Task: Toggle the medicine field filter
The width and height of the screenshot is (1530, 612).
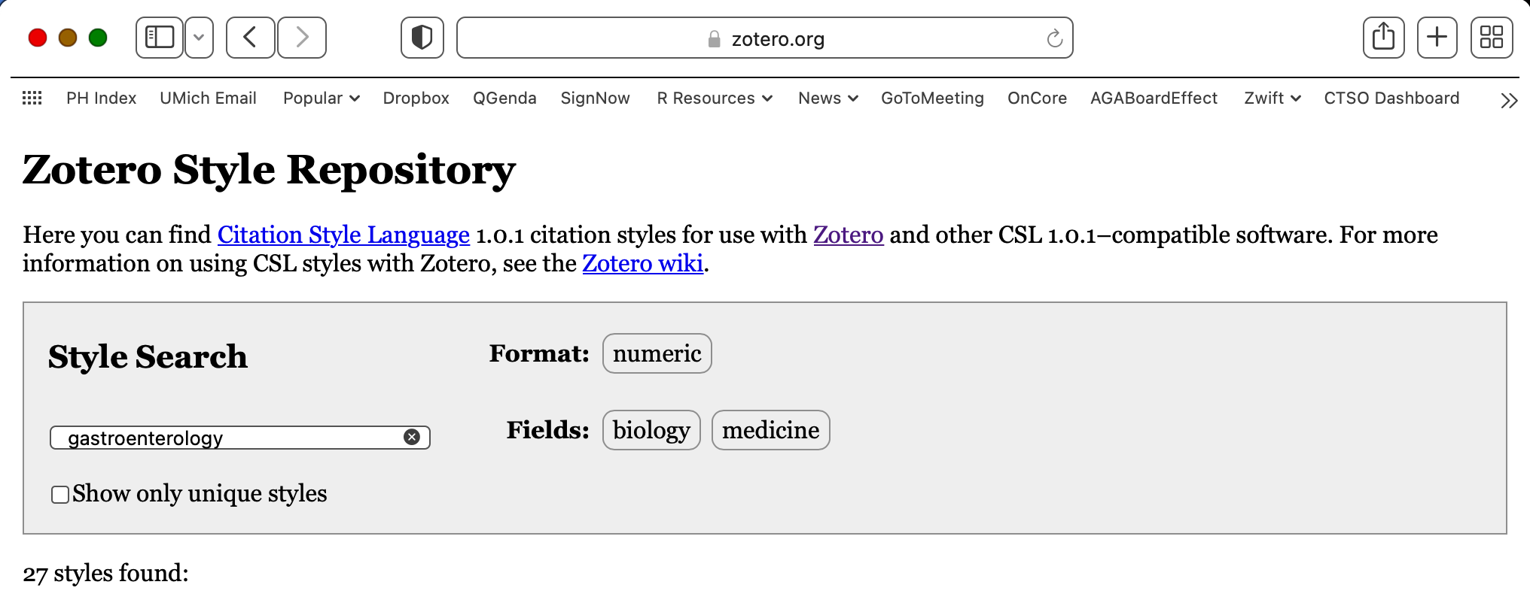Action: pyautogui.click(x=770, y=430)
